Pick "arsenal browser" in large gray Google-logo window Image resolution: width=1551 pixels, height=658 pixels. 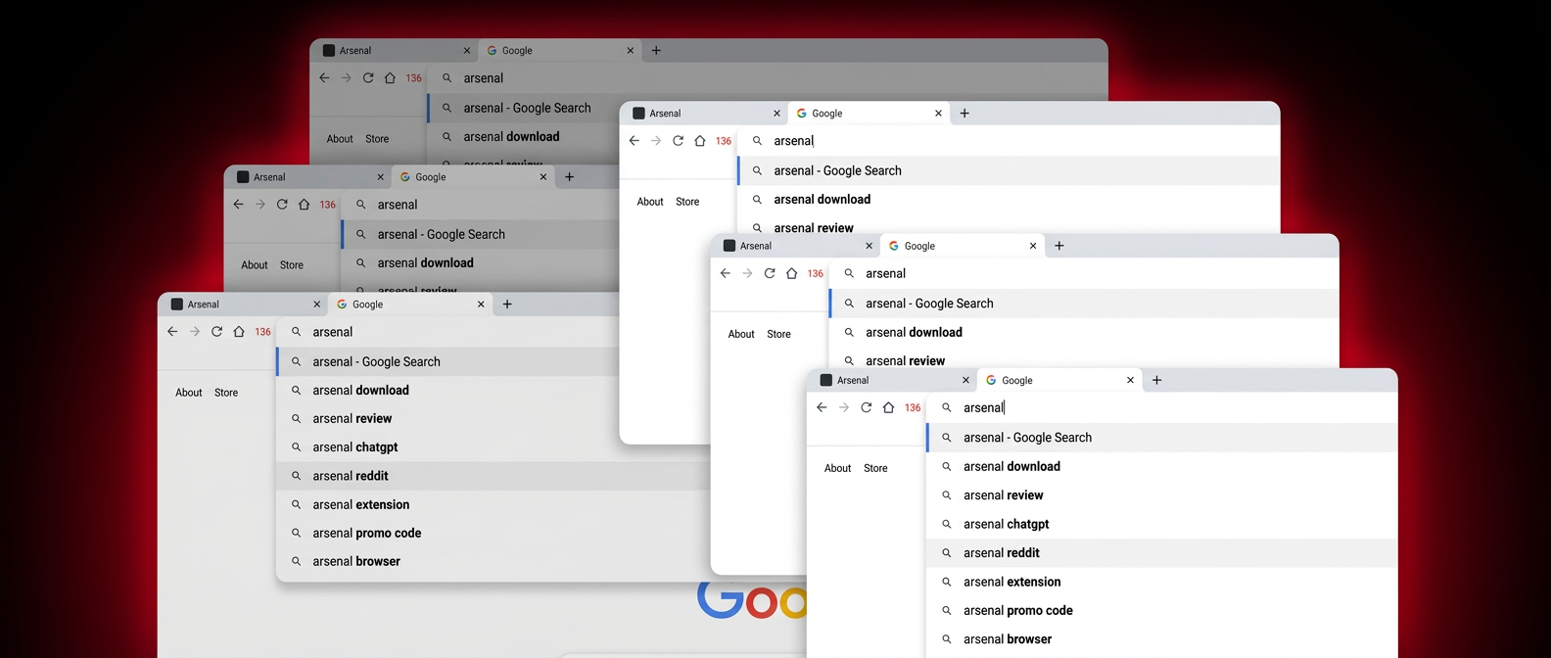pos(493,561)
